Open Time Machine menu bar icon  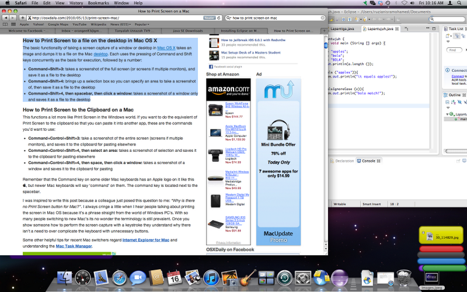[x=388, y=3]
